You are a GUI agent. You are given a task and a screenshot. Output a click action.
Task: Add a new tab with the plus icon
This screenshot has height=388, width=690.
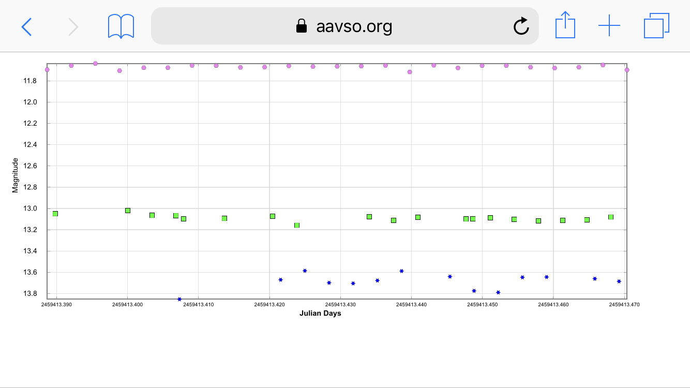point(609,26)
